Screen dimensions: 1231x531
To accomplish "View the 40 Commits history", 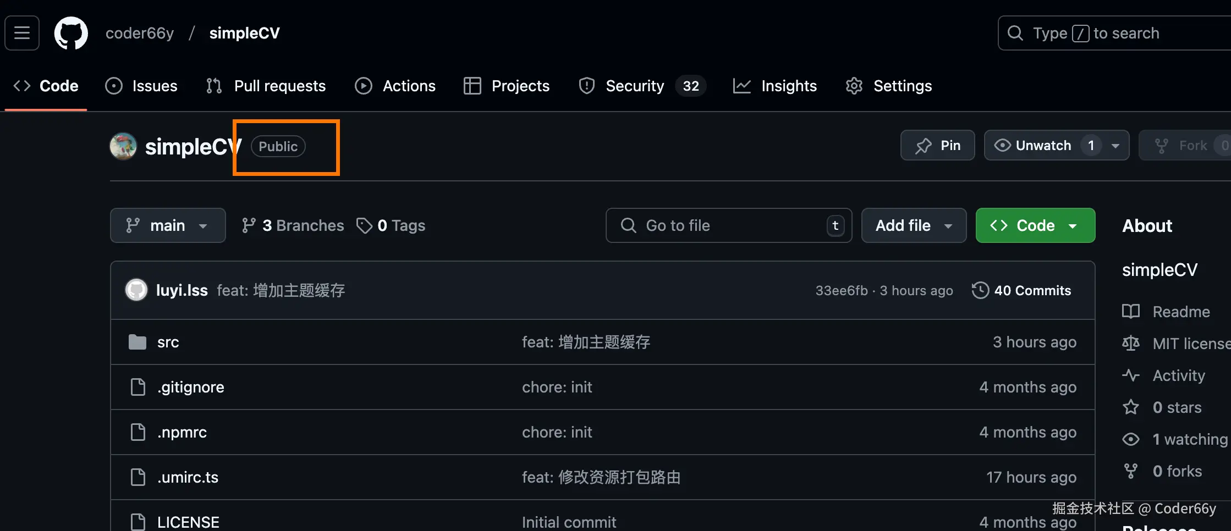I will [x=1032, y=290].
